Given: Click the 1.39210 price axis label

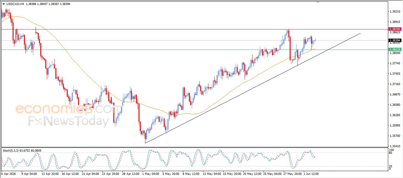Looking at the screenshot, I should click(395, 12).
